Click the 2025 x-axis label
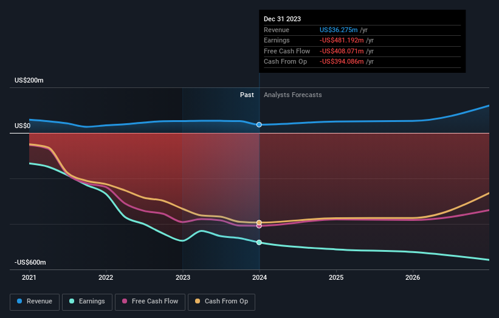The image size is (499, 318). coord(336,277)
